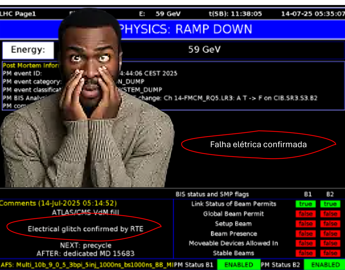Click the green B1 Link Status true indicator
This screenshot has width=345, height=270.
click(306, 204)
